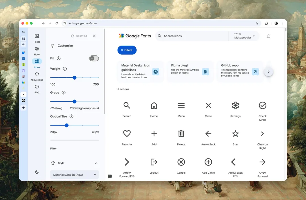Click the blue Filters button
This screenshot has width=306, height=200.
(127, 50)
